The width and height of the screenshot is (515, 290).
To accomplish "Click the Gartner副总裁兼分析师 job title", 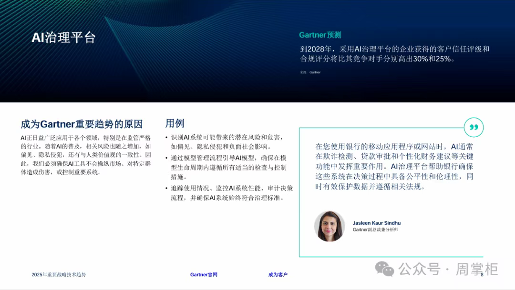I will click(375, 230).
